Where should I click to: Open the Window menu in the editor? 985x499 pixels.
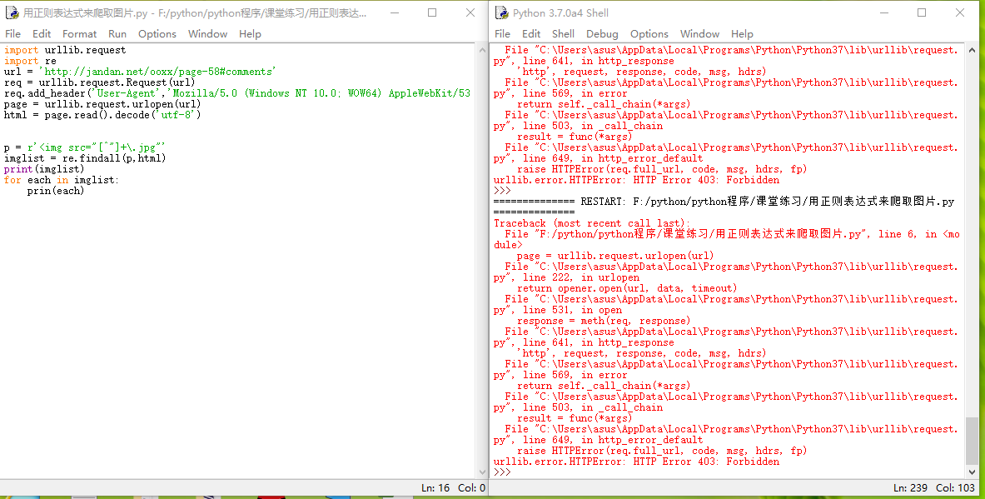pos(207,34)
